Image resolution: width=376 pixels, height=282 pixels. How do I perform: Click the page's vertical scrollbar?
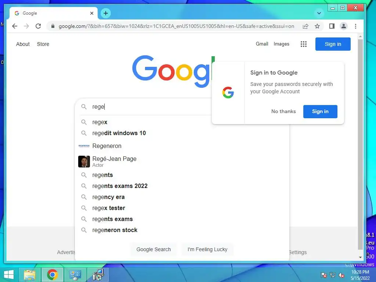point(360,144)
